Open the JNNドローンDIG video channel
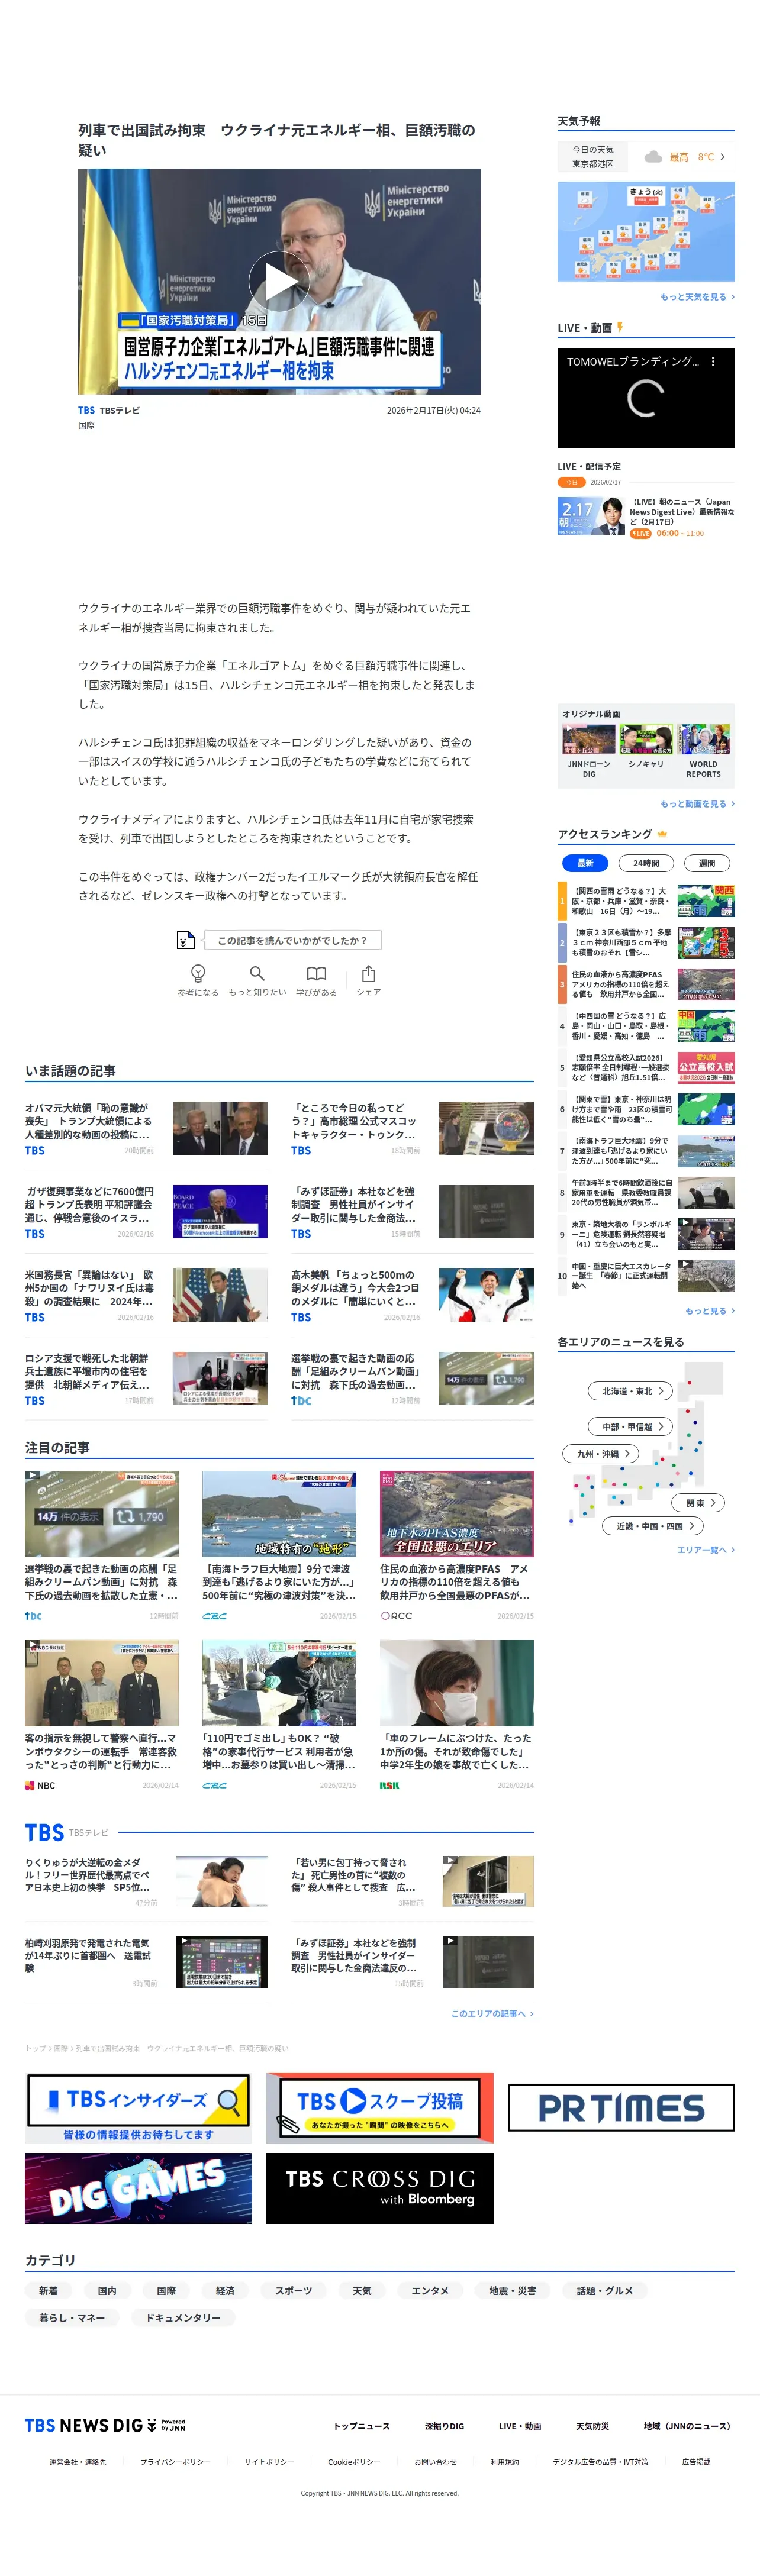 589,750
